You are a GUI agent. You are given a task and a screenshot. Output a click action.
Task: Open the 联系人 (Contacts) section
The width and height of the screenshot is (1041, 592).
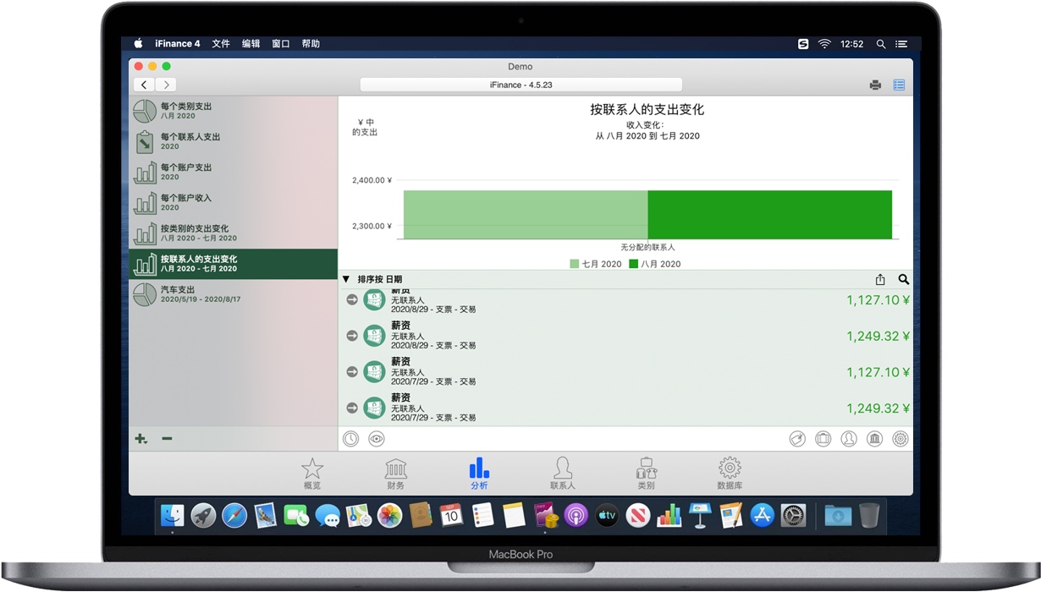click(563, 472)
